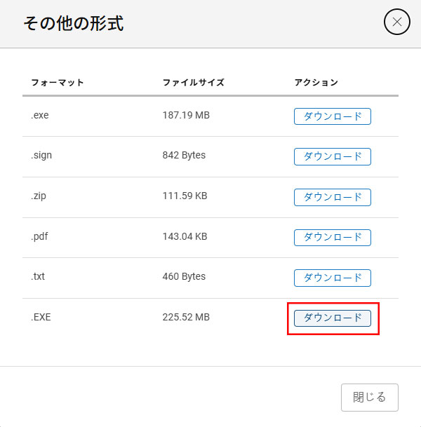Select the .sign format label
The width and height of the screenshot is (421, 427).
(x=41, y=156)
